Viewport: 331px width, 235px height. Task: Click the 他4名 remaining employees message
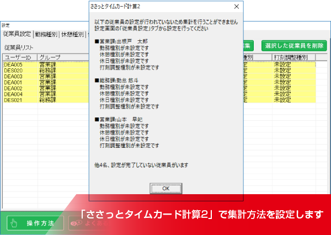tap(141, 165)
